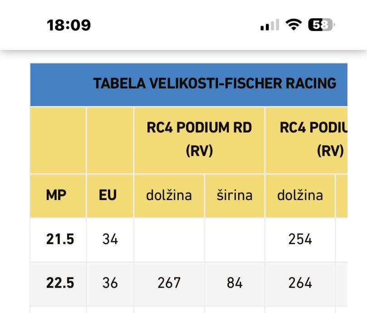Click the širina subheader

(235, 196)
